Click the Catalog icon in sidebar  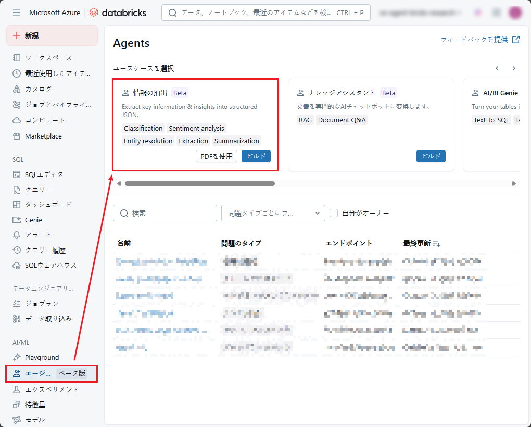pyautogui.click(x=17, y=89)
